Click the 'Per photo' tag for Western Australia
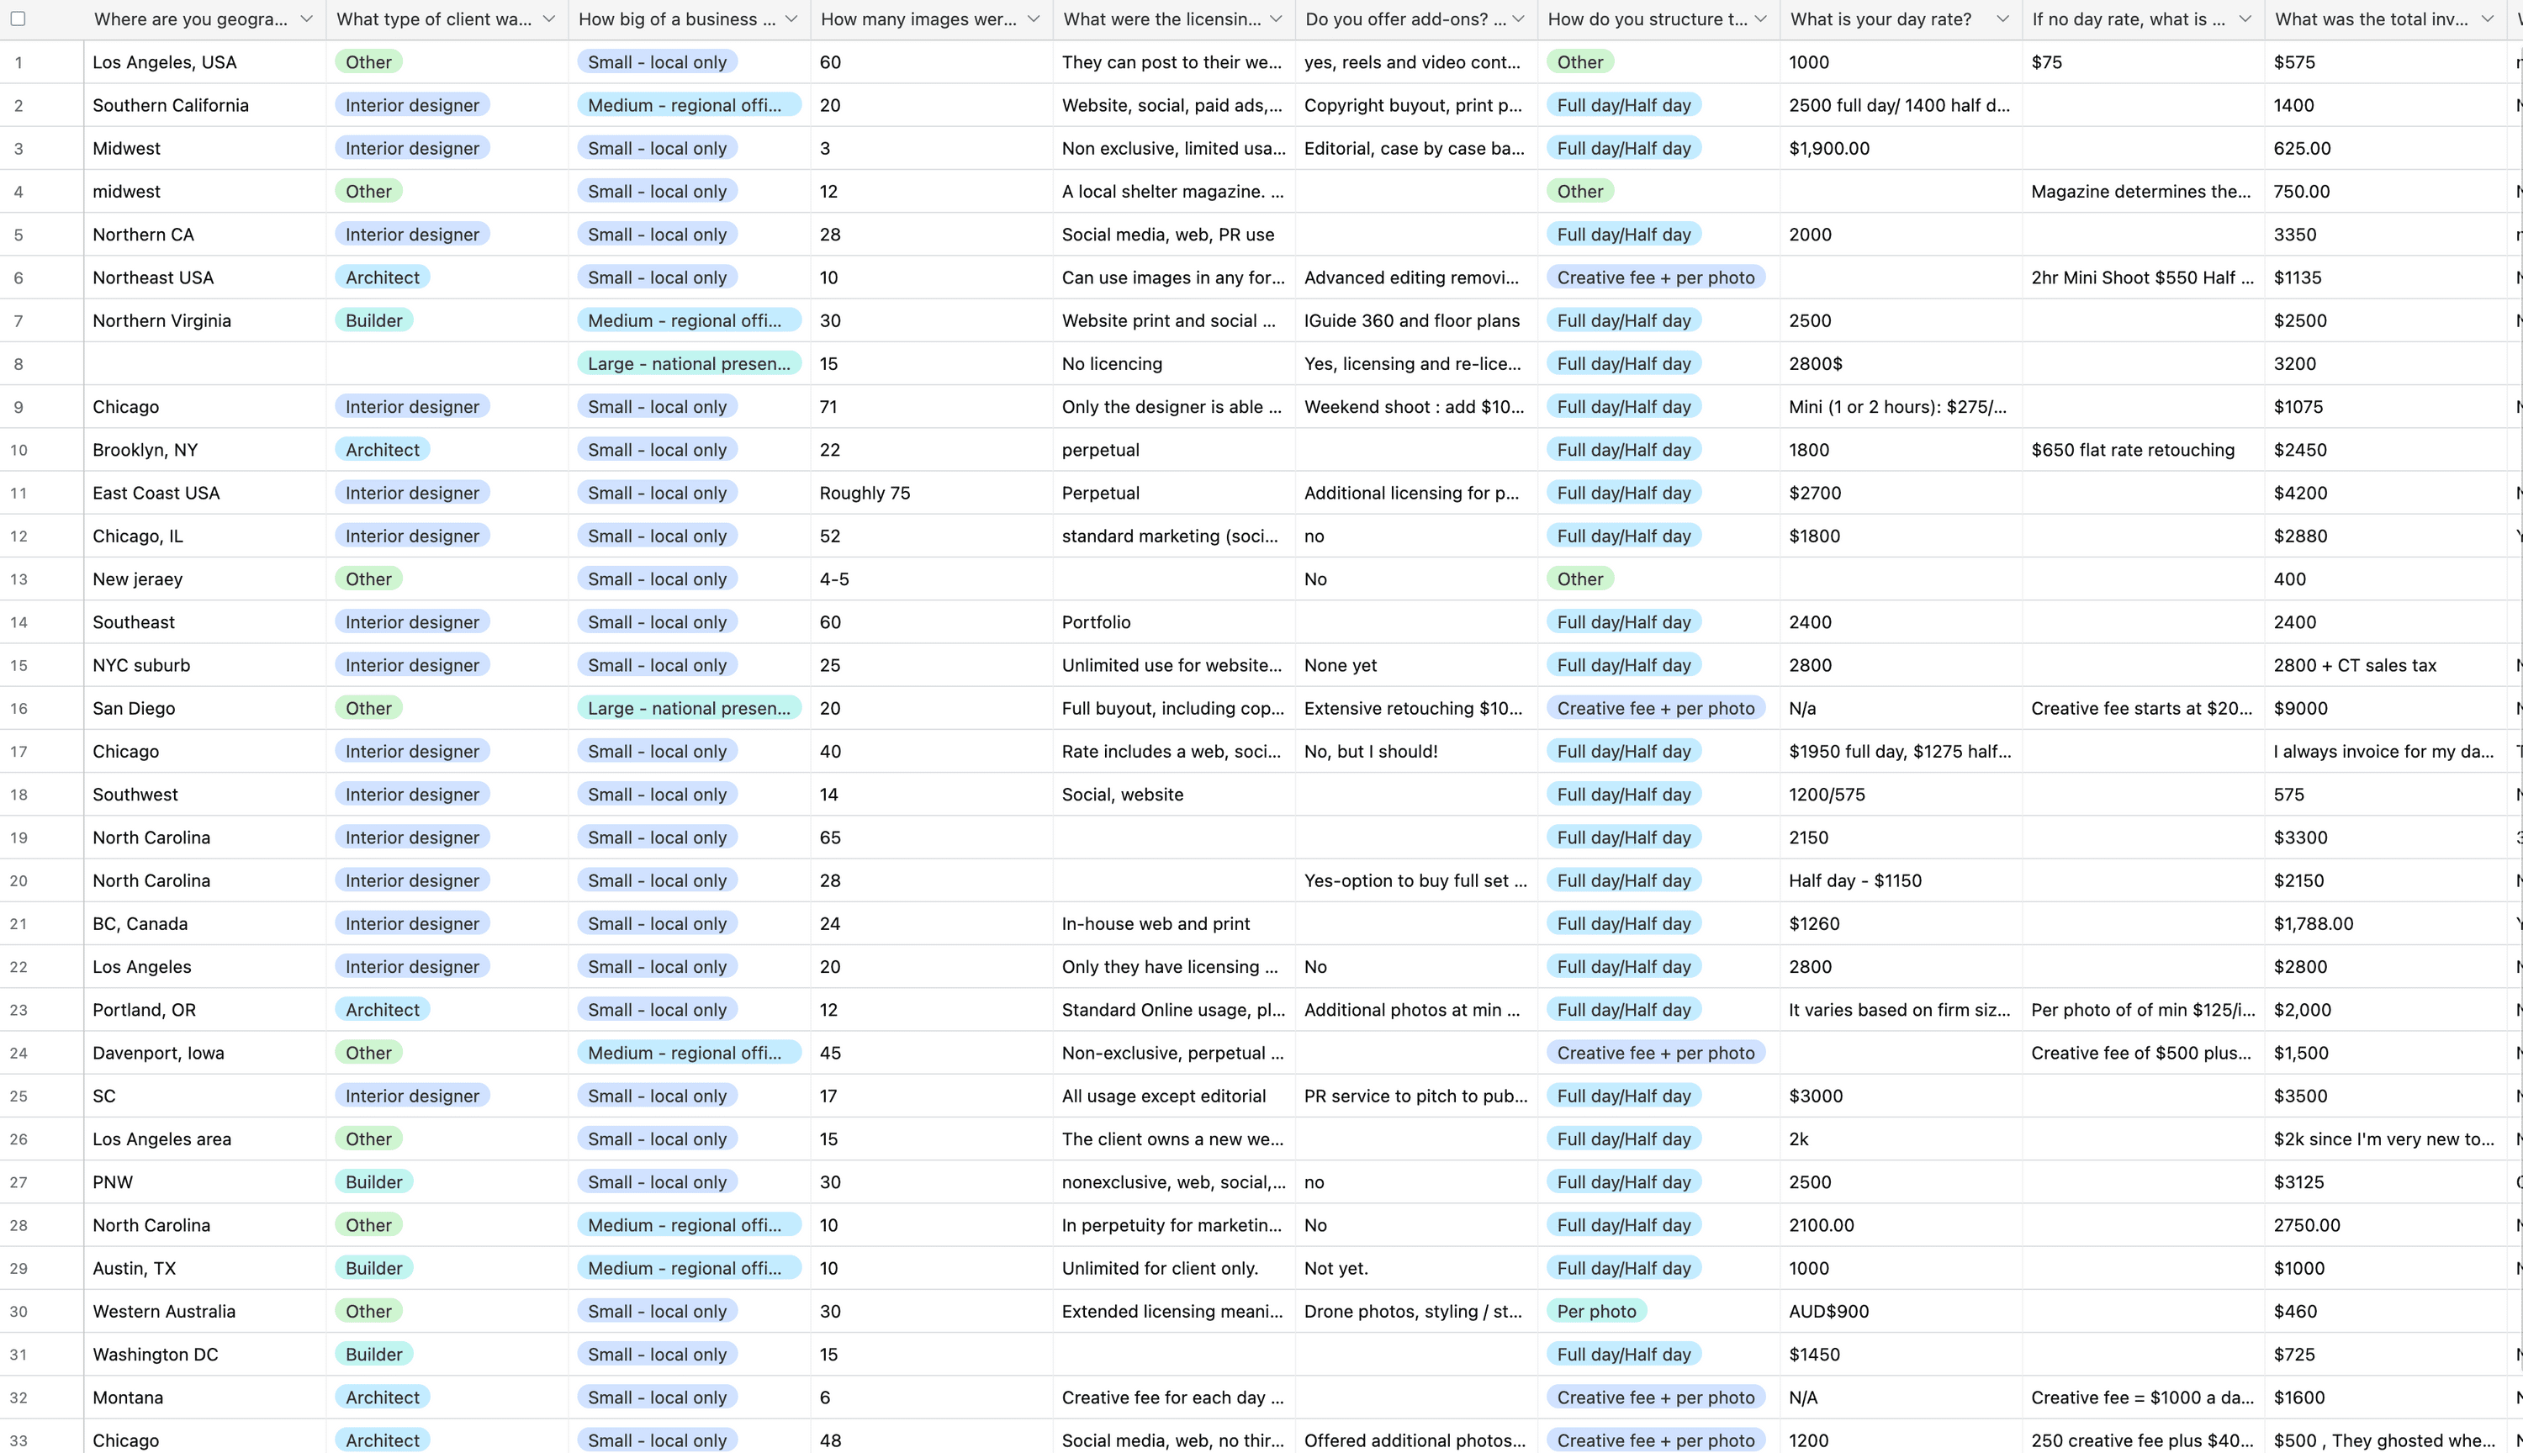 pos(1596,1311)
